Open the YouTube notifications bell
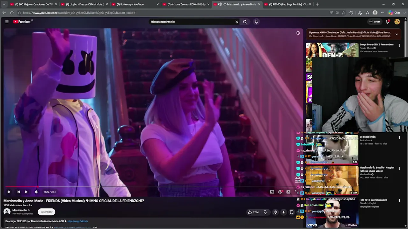Screen dimensions: 408x229 click(387, 22)
